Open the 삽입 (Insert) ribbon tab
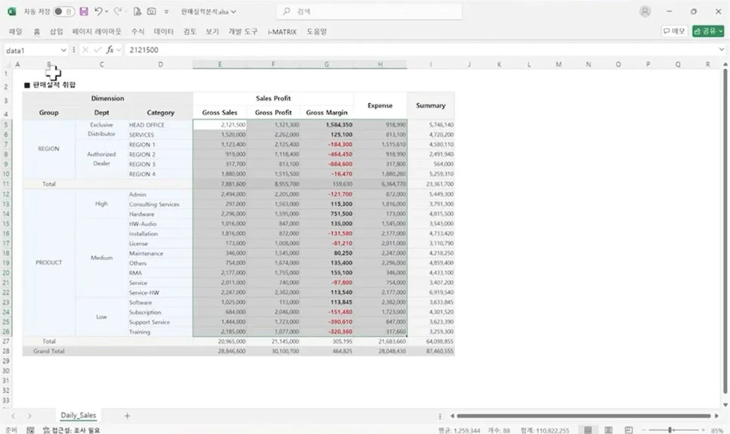Screen dimensions: 730x434 57,32
